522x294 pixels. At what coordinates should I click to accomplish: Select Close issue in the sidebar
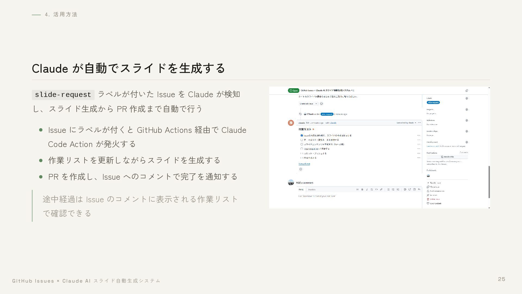pyautogui.click(x=433, y=187)
